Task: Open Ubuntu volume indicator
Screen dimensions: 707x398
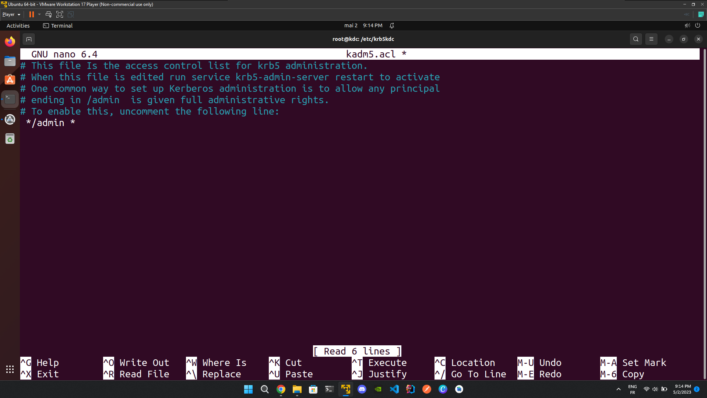Action: (x=687, y=25)
